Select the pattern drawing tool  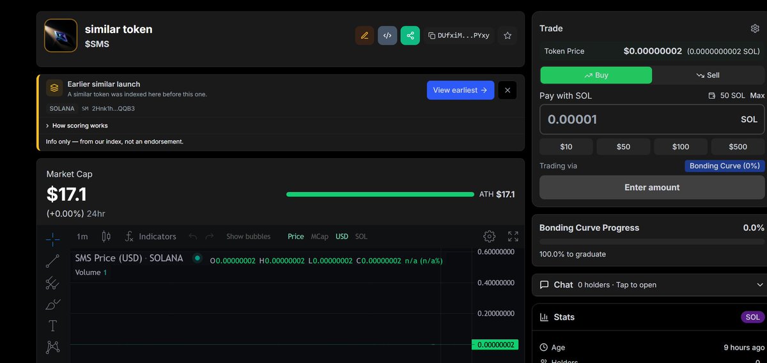52,347
